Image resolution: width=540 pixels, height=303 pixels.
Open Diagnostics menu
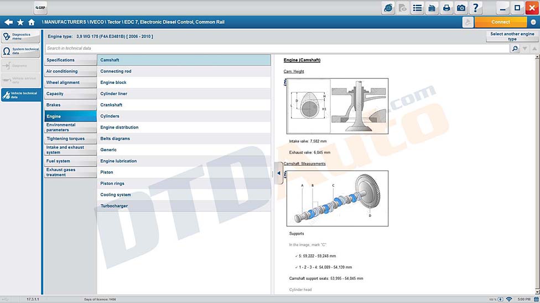point(20,36)
